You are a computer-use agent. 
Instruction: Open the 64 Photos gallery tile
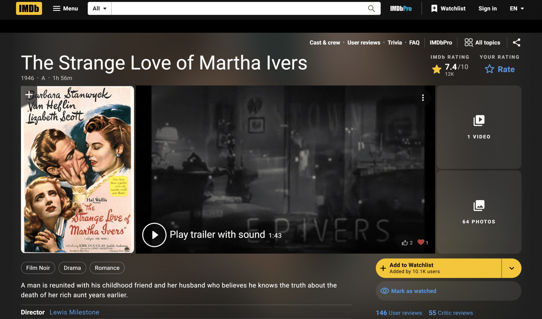pyautogui.click(x=479, y=212)
